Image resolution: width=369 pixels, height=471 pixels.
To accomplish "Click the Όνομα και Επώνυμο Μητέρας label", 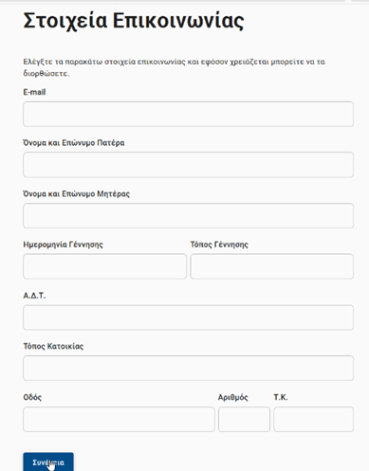I will [x=77, y=193].
